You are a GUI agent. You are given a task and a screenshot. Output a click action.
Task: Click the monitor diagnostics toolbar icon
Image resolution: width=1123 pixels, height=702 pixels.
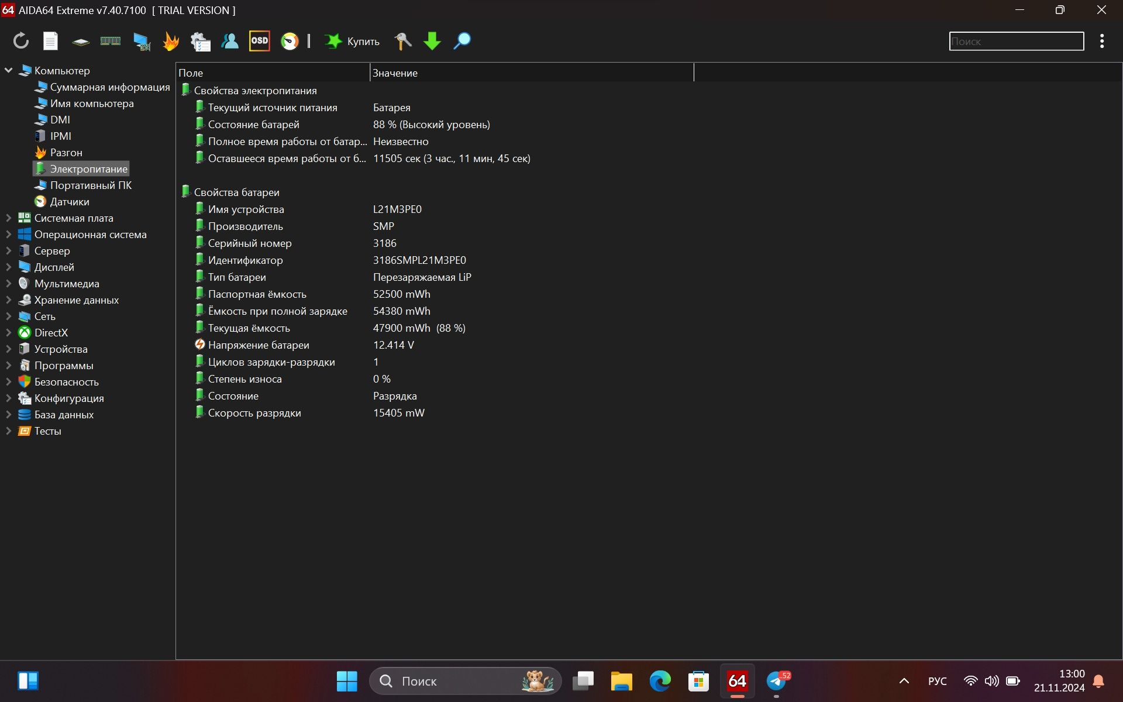click(x=142, y=42)
